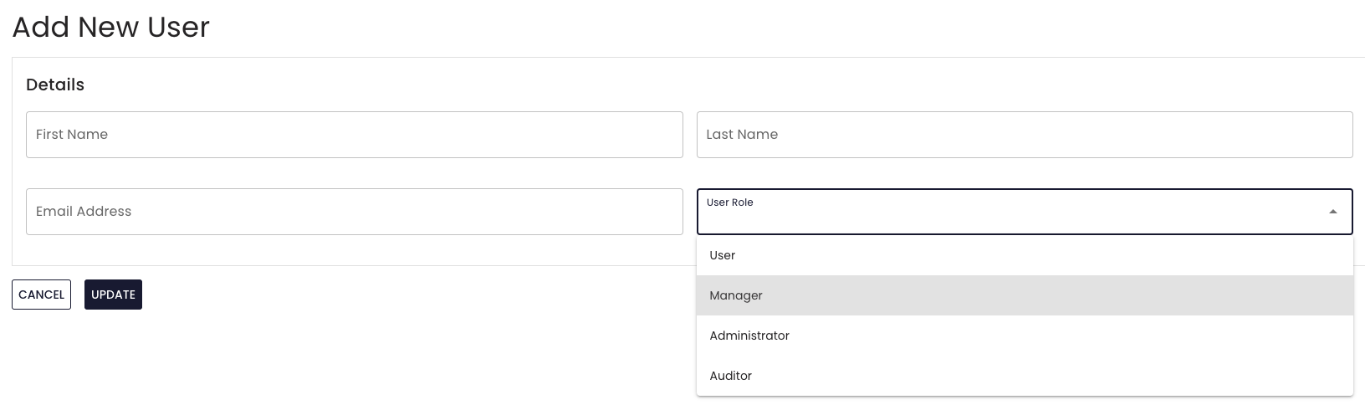
Task: Click the Email Address placeholder text
Action: click(x=84, y=211)
